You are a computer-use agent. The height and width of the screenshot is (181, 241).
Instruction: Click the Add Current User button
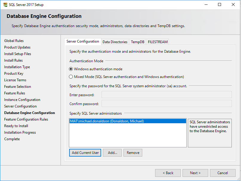(85, 153)
